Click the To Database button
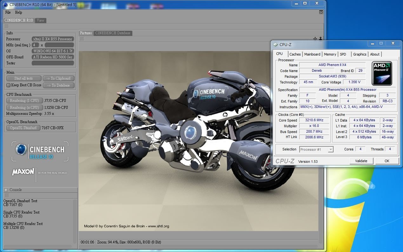The width and height of the screenshot is (403, 252). [x=59, y=85]
